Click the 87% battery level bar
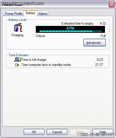This screenshot has height=138, width=116. [x=70, y=29]
